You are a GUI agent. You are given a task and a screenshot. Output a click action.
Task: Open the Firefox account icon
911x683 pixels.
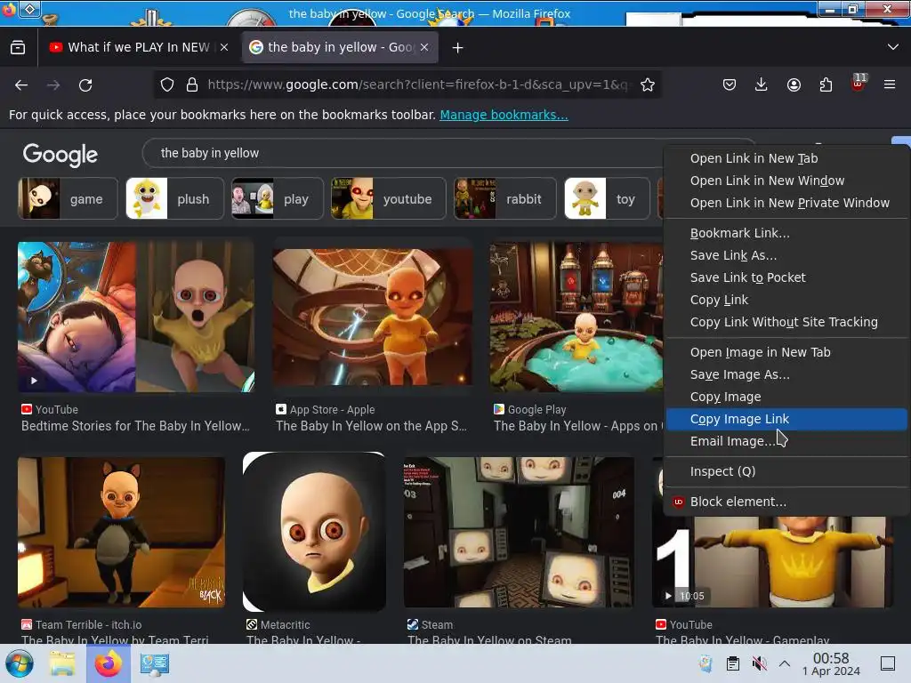pos(794,84)
